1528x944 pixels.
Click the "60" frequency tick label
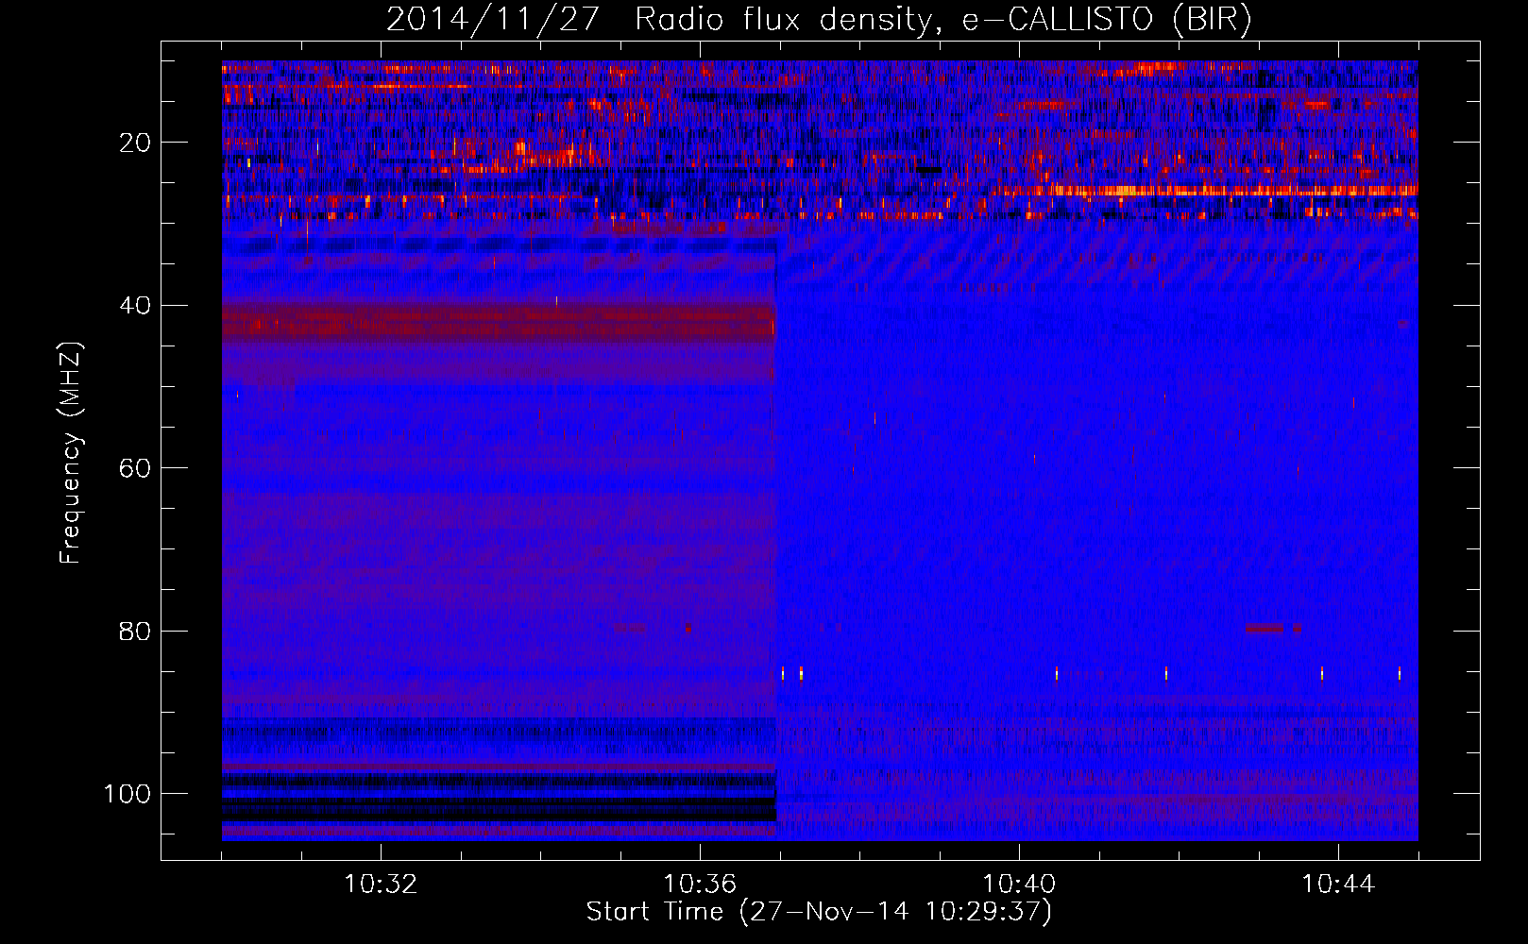(x=135, y=468)
